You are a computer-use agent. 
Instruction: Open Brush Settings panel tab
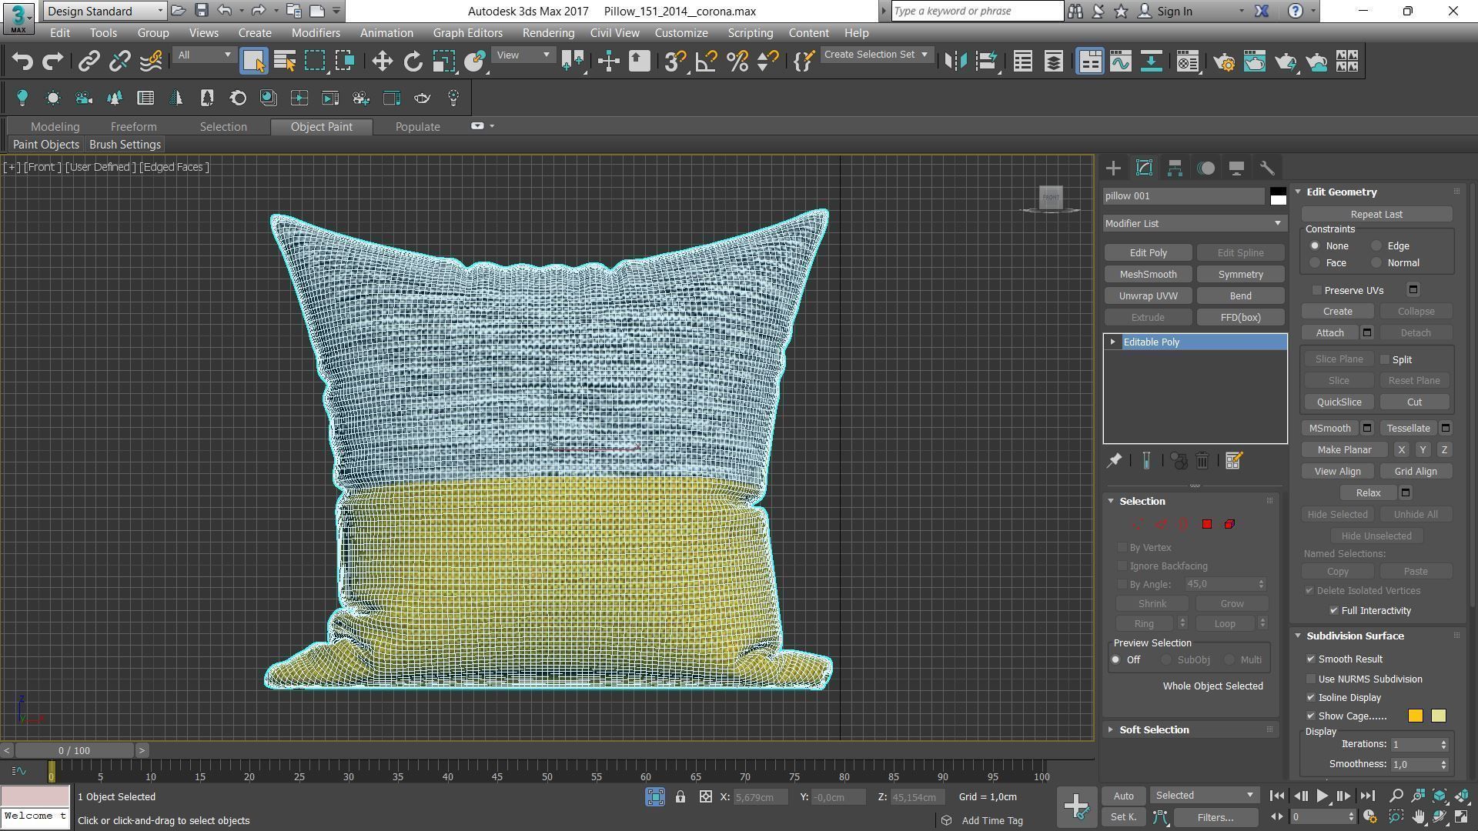click(x=125, y=145)
